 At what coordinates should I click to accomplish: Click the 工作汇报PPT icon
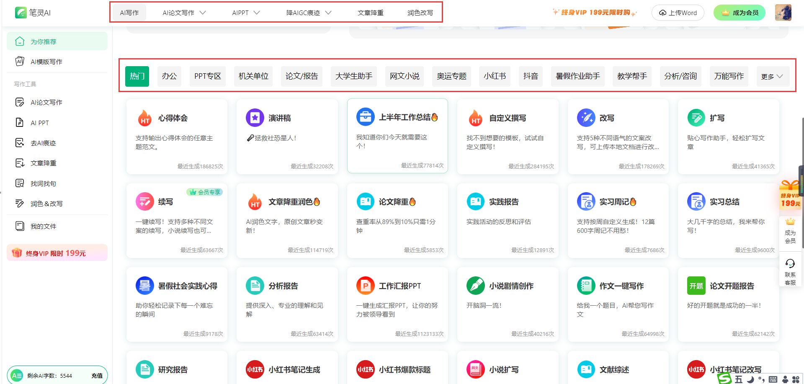365,286
